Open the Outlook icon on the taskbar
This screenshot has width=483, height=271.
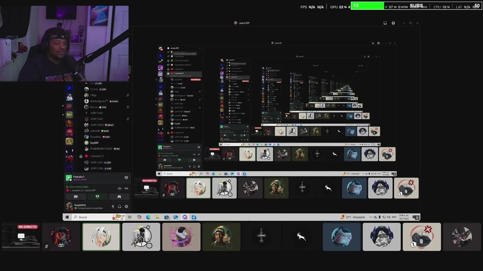[x=176, y=217]
